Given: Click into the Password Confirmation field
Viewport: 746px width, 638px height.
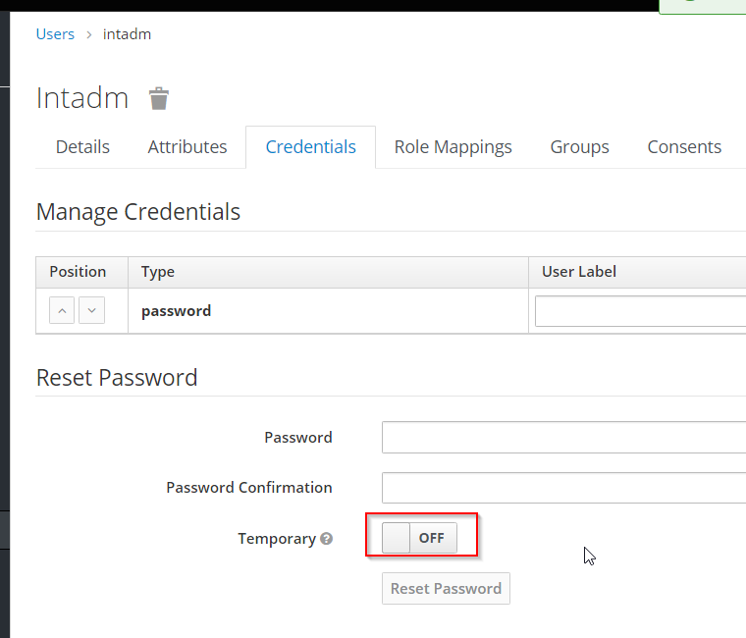Looking at the screenshot, I should click(x=563, y=488).
